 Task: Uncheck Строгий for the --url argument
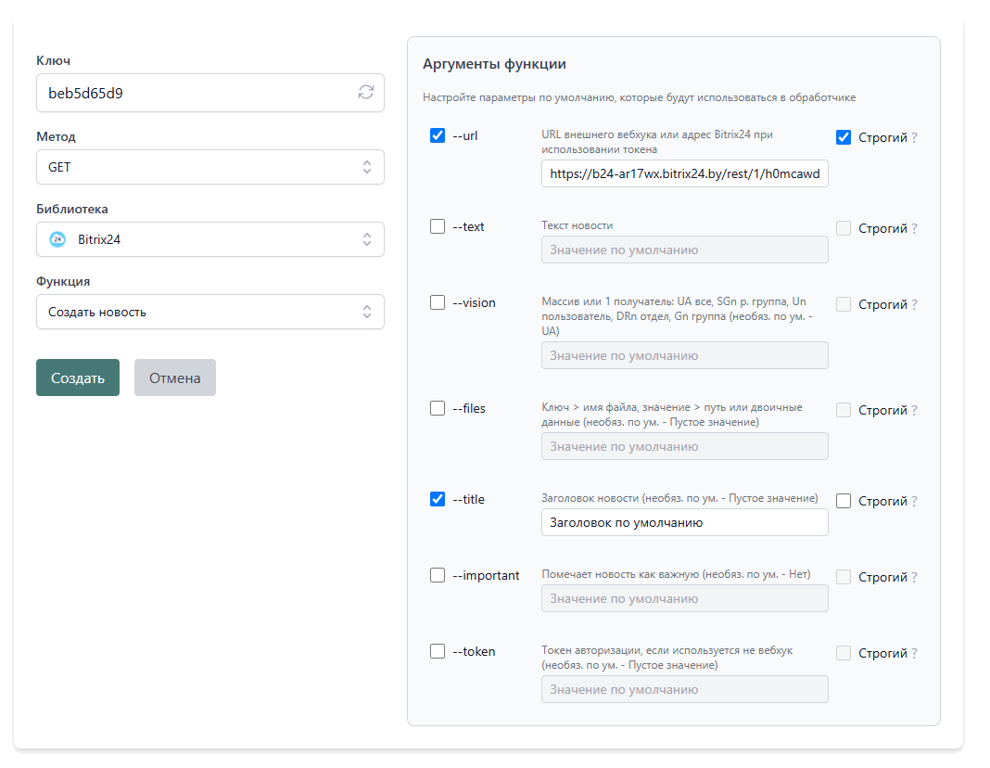[843, 137]
